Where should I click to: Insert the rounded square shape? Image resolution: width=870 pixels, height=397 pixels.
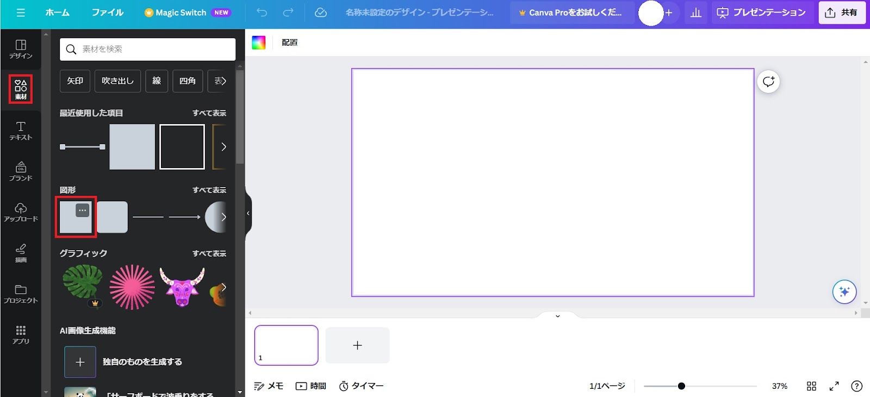point(112,217)
